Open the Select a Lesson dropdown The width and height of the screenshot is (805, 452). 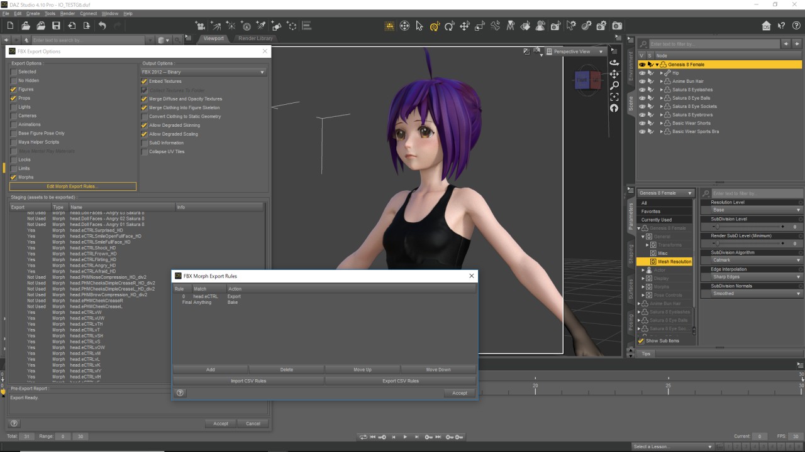click(x=672, y=446)
